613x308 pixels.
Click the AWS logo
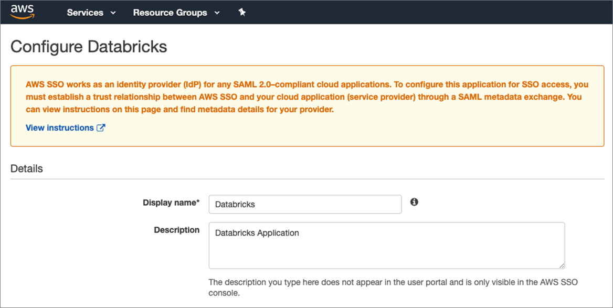[x=22, y=12]
